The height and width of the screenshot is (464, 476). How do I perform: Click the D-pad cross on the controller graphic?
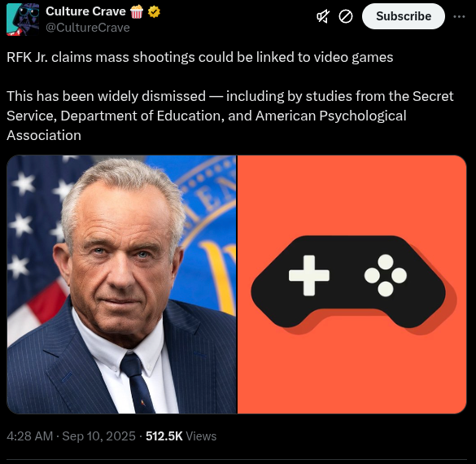pyautogui.click(x=309, y=275)
